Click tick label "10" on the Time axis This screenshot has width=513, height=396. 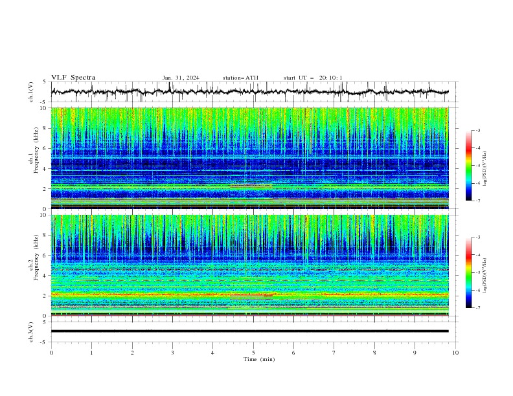[x=455, y=353]
